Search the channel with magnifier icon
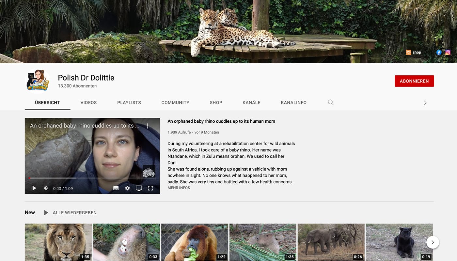The width and height of the screenshot is (457, 261). coord(331,102)
